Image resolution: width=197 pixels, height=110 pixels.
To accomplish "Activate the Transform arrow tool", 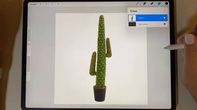I will 58,4.
